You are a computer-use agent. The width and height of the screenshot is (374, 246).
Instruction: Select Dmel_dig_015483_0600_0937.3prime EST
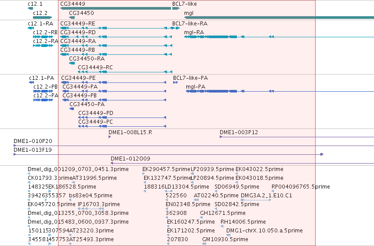click(78, 222)
